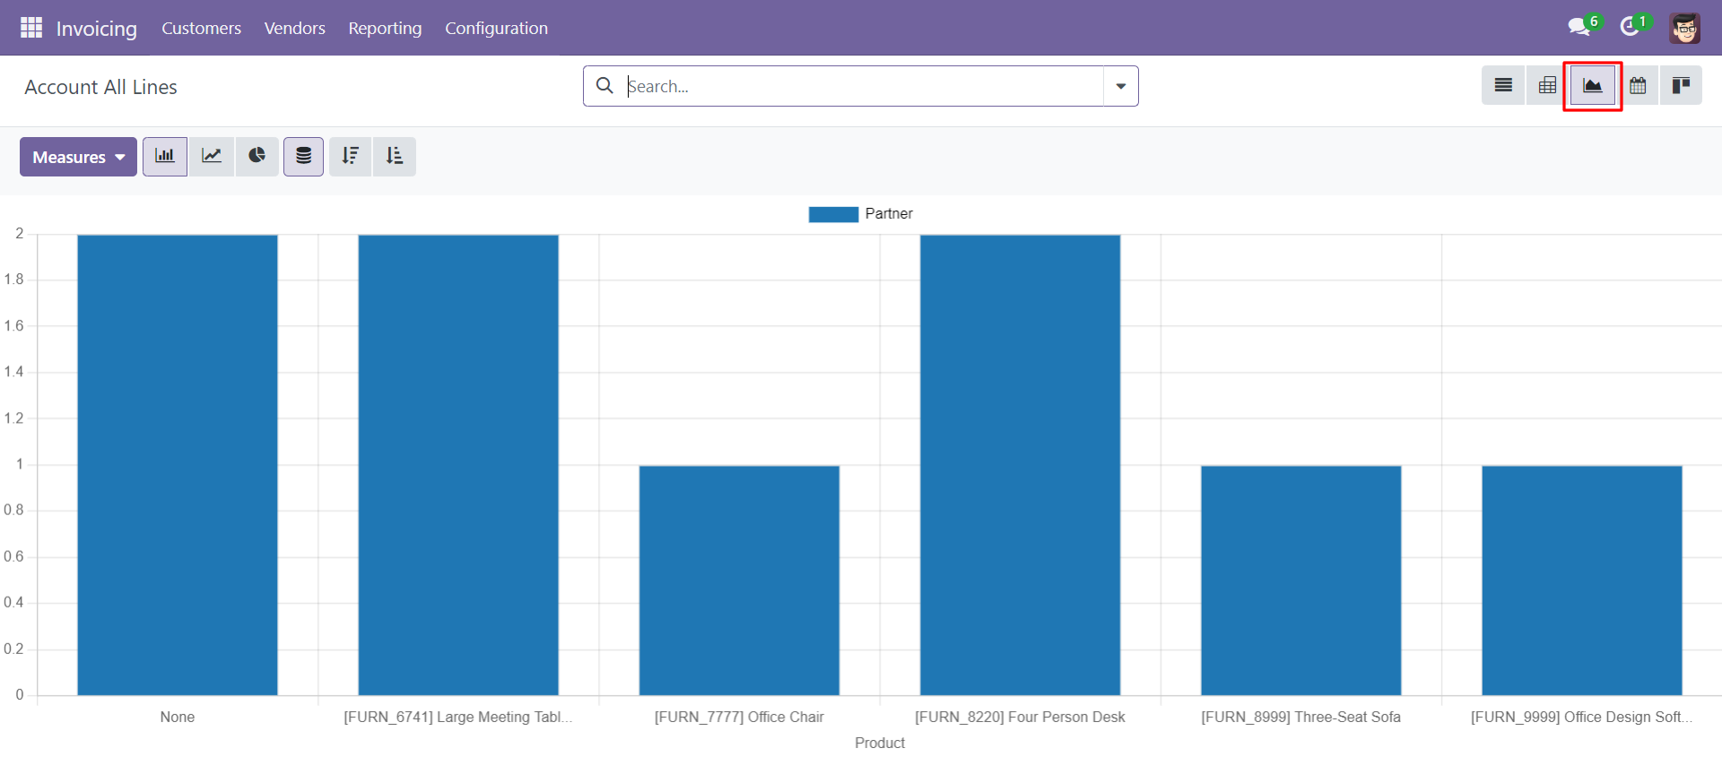
Task: Open the Vendors menu
Action: pyautogui.click(x=294, y=28)
